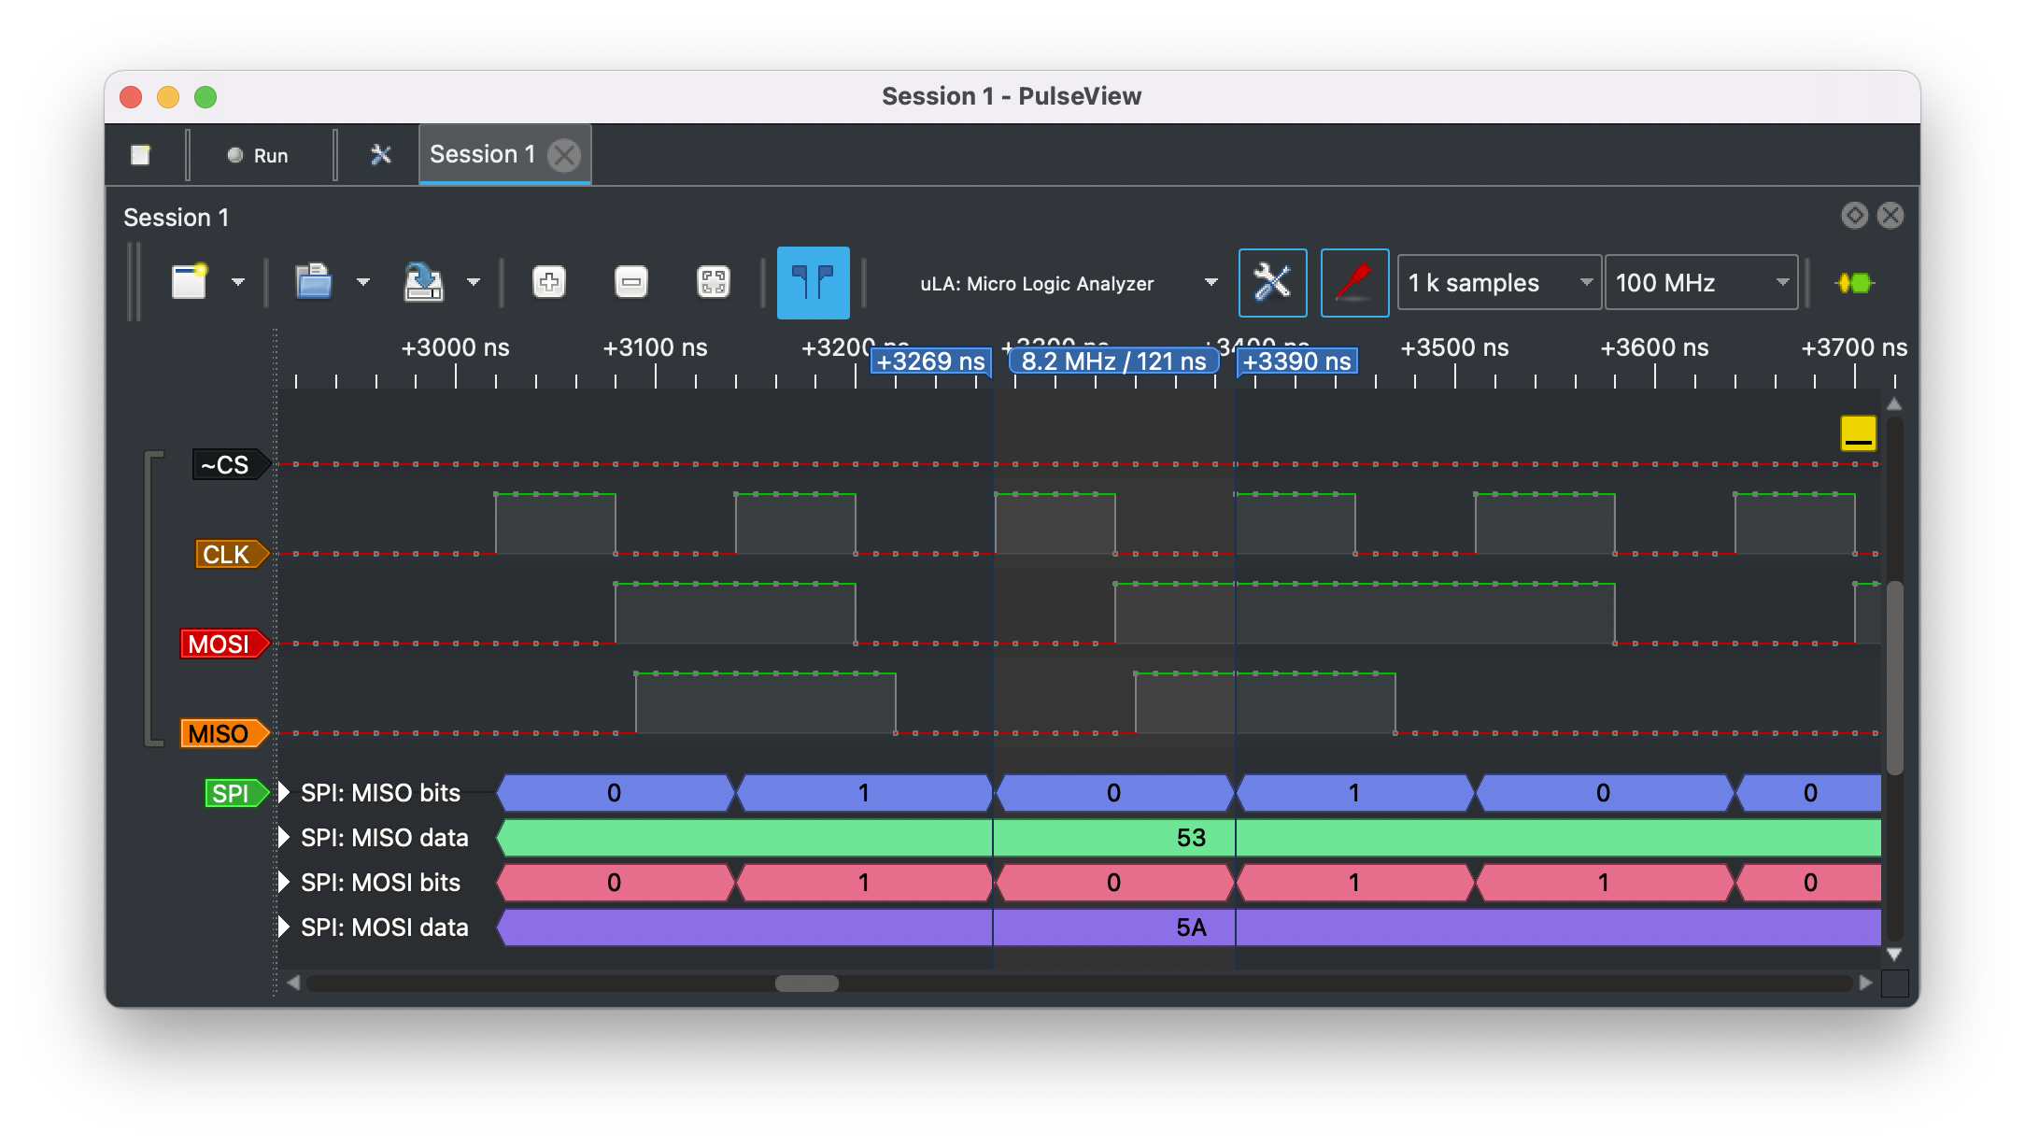This screenshot has height=1147, width=2025.
Task: Toggle the show cursors button
Action: (x=813, y=282)
